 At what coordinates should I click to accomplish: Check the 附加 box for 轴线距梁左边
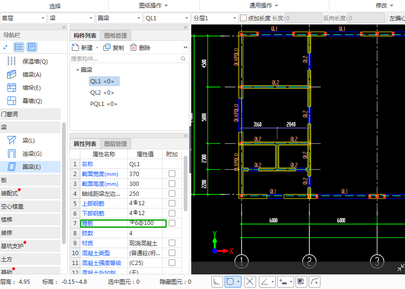coord(172,193)
